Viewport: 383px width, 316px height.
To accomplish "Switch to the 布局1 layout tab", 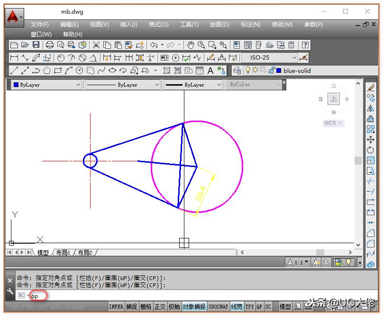I will click(x=63, y=253).
